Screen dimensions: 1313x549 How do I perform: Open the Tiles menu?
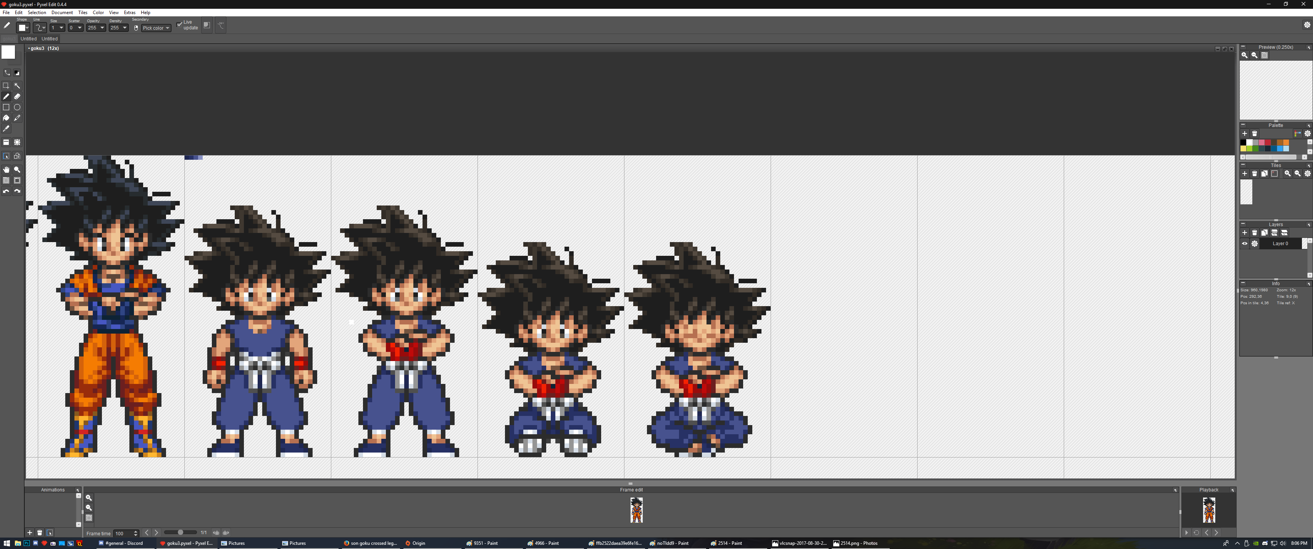coord(82,13)
